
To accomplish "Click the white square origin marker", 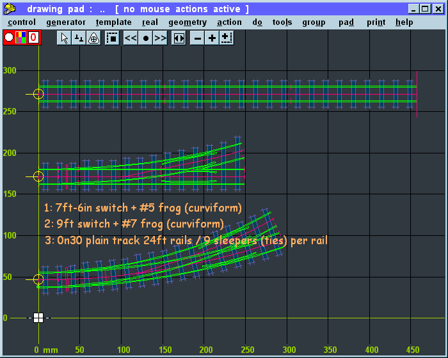I will tap(38, 318).
